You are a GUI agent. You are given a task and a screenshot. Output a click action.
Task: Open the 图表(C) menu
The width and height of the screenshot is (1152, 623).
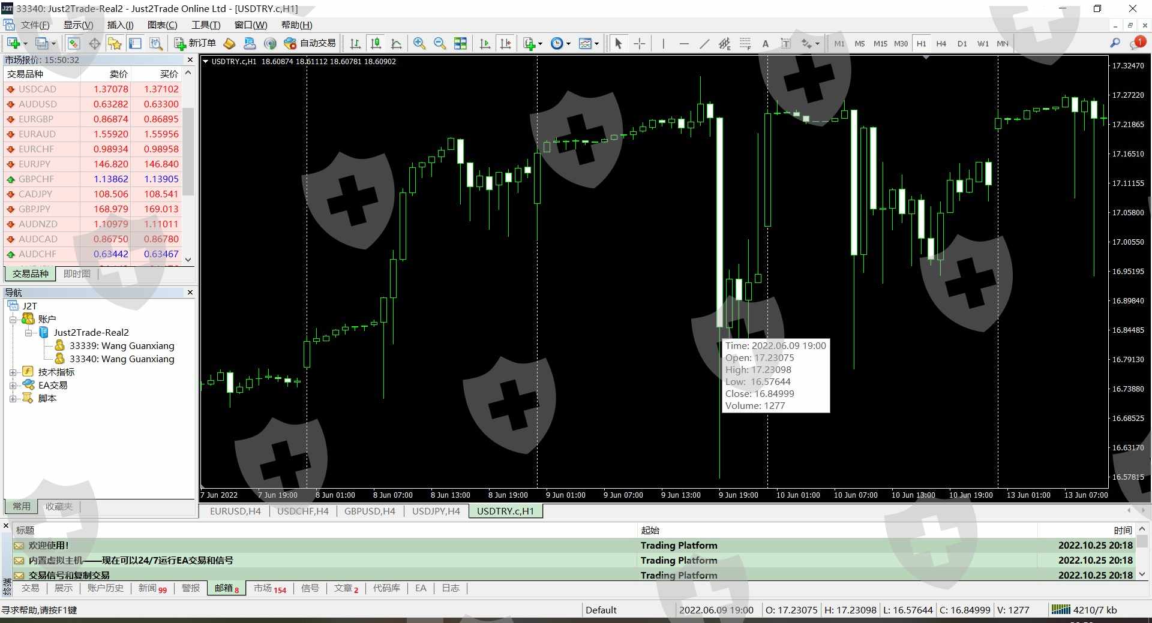[x=162, y=25]
